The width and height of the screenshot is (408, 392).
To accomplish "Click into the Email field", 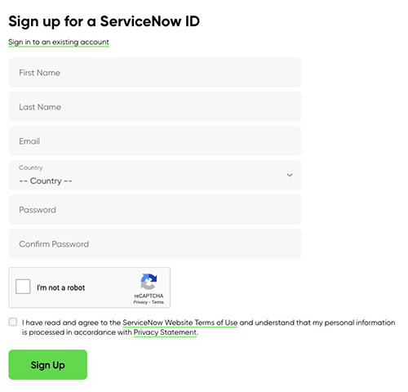I will pyautogui.click(x=155, y=141).
